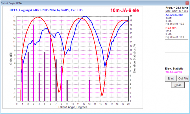Click the Freq. = 28.1 MHz readout

(177, 8)
